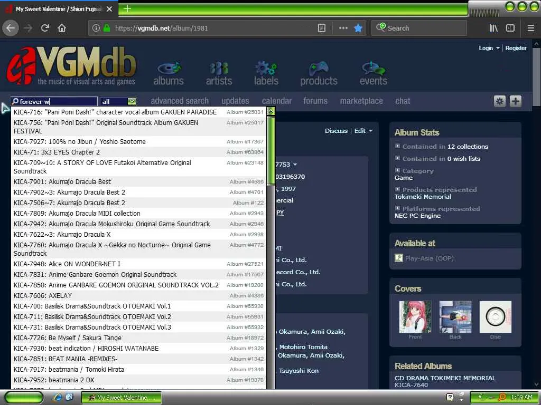Viewport: 541px width, 405px height.
Task: Reload the page with the refresh icon
Action: pos(45,28)
